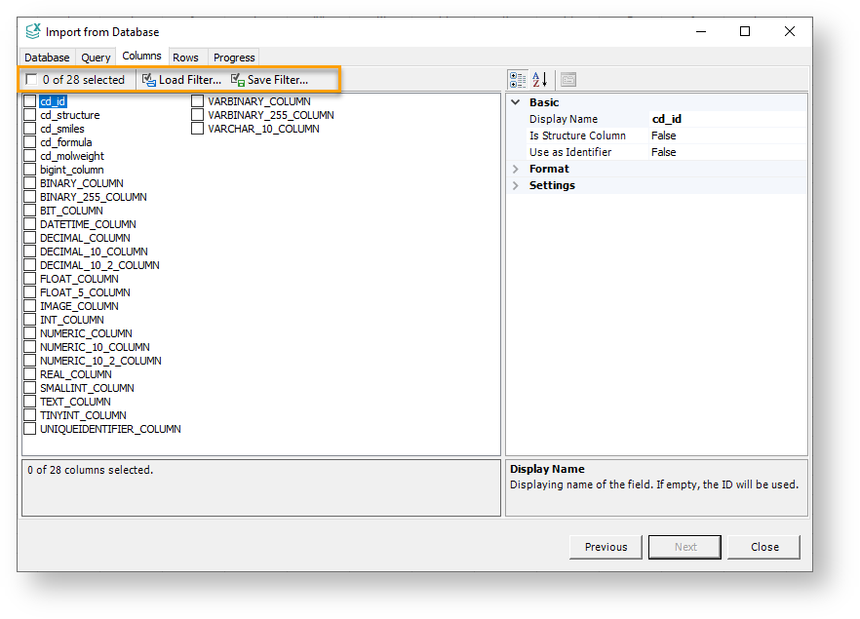Expand the Format properties section
Image resolution: width=860 pixels, height=619 pixels.
[x=516, y=168]
